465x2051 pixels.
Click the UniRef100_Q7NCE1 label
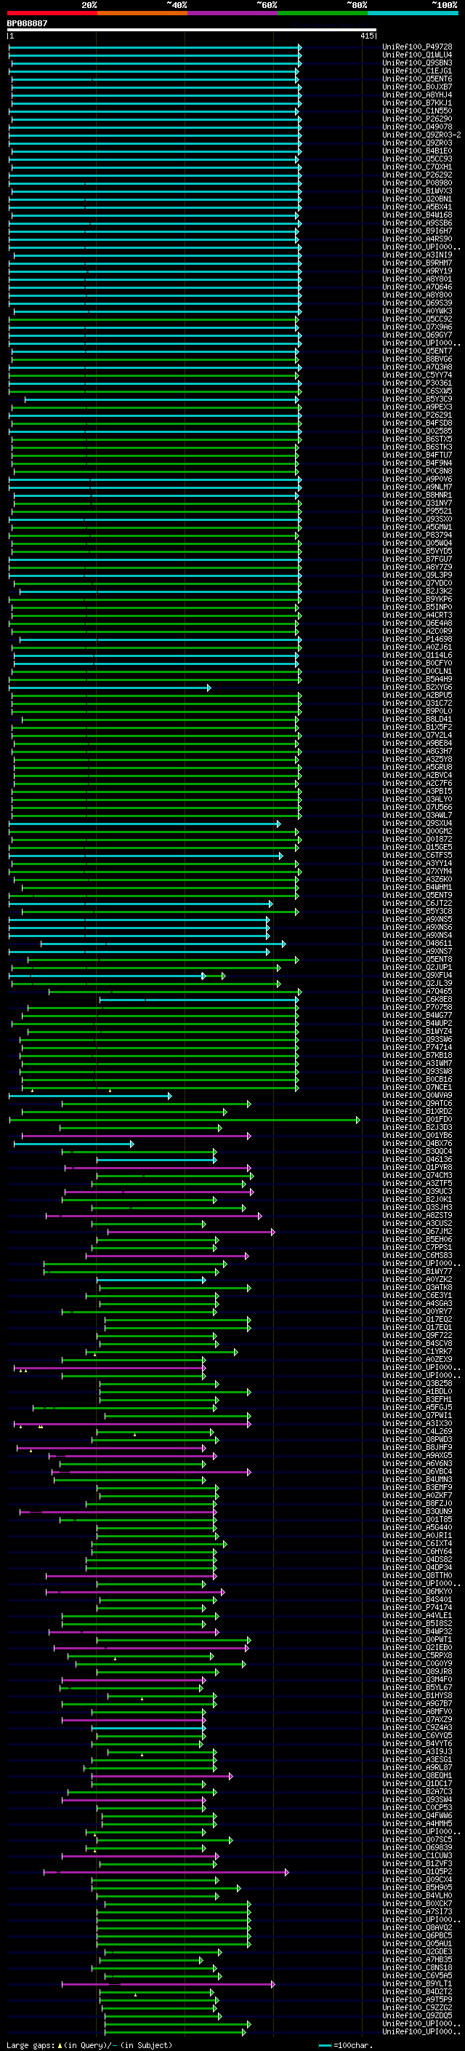pyautogui.click(x=417, y=1088)
